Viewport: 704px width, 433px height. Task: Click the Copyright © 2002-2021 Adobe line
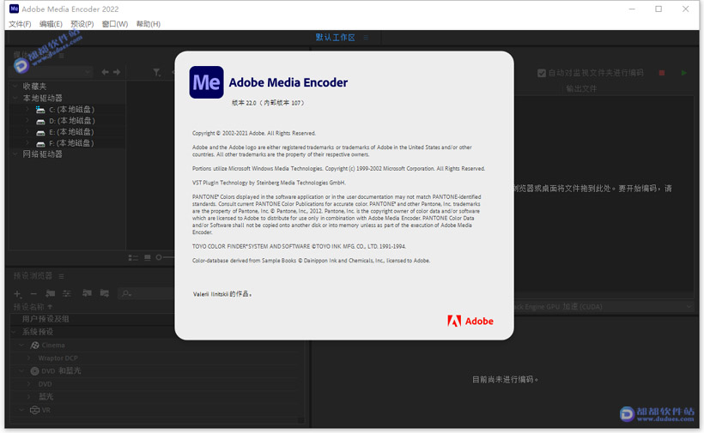pos(254,133)
